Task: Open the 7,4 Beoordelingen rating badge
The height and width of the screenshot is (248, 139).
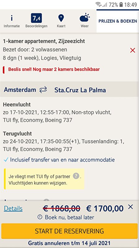Action: point(36,18)
